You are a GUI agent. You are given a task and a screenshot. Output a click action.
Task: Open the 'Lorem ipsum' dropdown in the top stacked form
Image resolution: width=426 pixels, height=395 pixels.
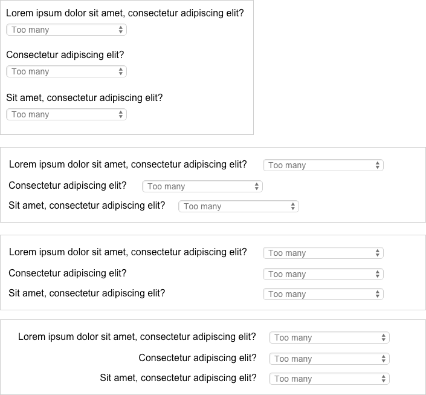(66, 30)
